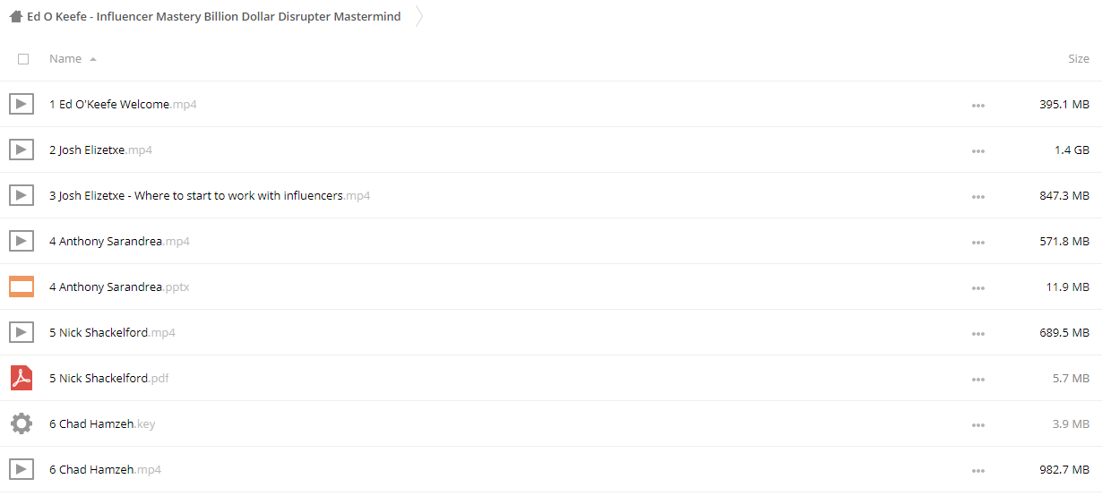This screenshot has height=496, width=1102.
Task: Click the orange pptx icon for Anthony Sarandrea
Action: pyautogui.click(x=22, y=286)
